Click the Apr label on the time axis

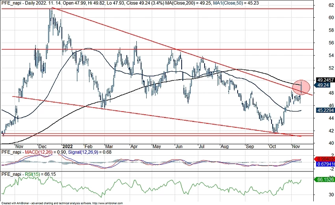[x=133, y=145]
